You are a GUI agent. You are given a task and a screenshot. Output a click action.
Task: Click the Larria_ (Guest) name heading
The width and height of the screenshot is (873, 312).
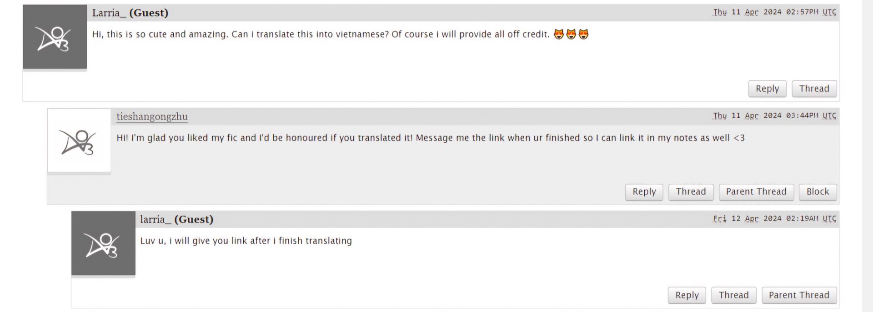130,13
